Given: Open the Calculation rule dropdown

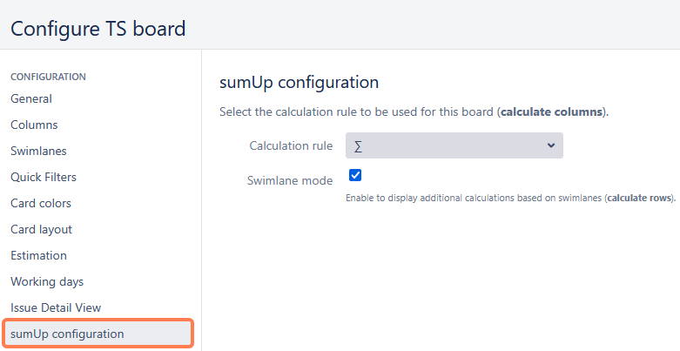Looking at the screenshot, I should (x=454, y=145).
